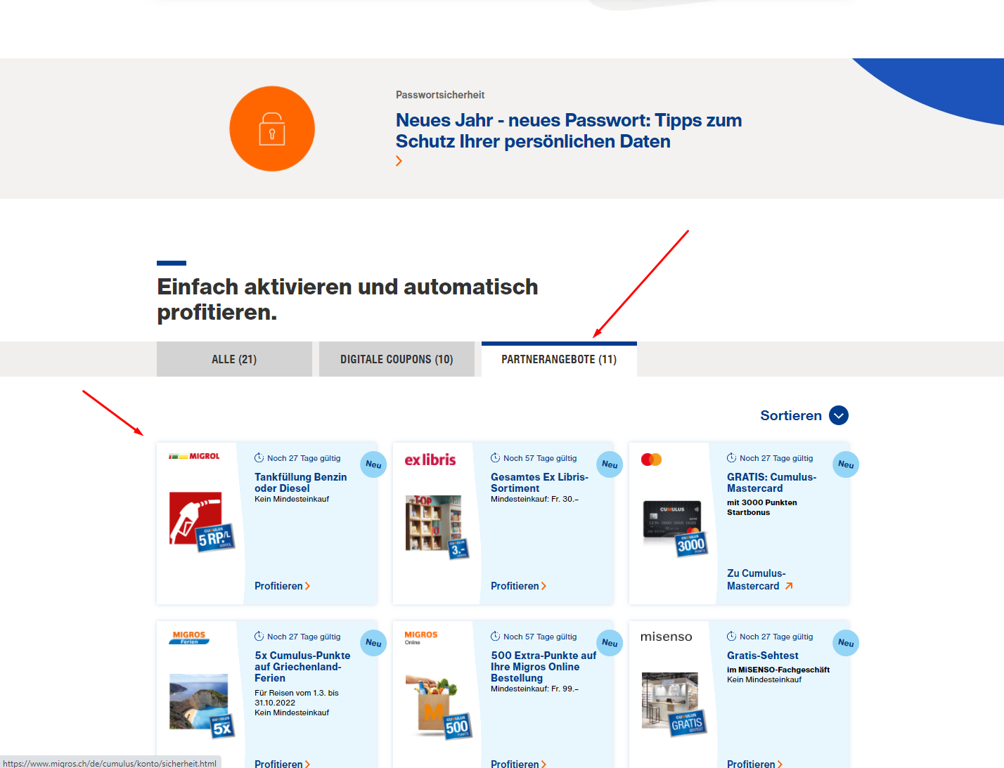Click the Migros Ferien logo
Viewport: 1004px width, 768px height.
coord(189,637)
